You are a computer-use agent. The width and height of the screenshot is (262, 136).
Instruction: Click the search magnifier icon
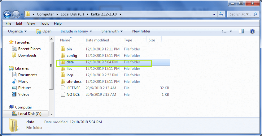255,14
